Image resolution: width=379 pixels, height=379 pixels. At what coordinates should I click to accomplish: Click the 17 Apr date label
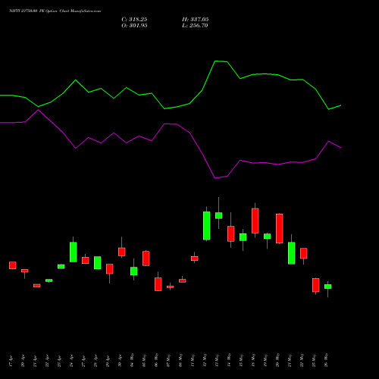pyautogui.click(x=11, y=361)
